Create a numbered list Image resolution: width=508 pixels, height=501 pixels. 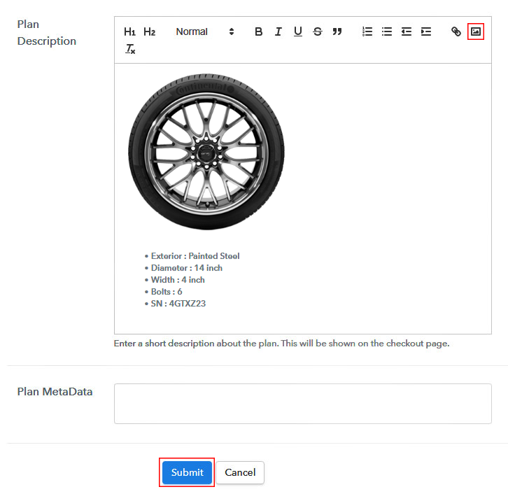tap(367, 31)
